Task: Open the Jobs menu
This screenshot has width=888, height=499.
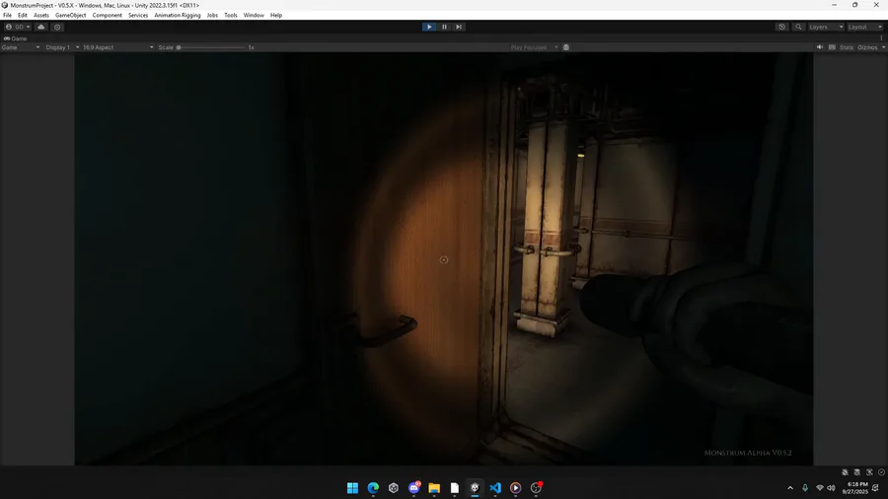Action: (x=212, y=15)
